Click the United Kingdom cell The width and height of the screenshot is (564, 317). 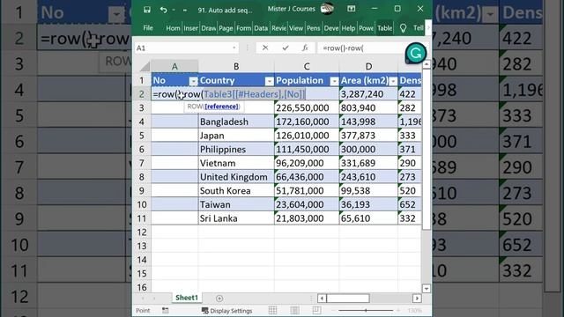click(x=236, y=177)
